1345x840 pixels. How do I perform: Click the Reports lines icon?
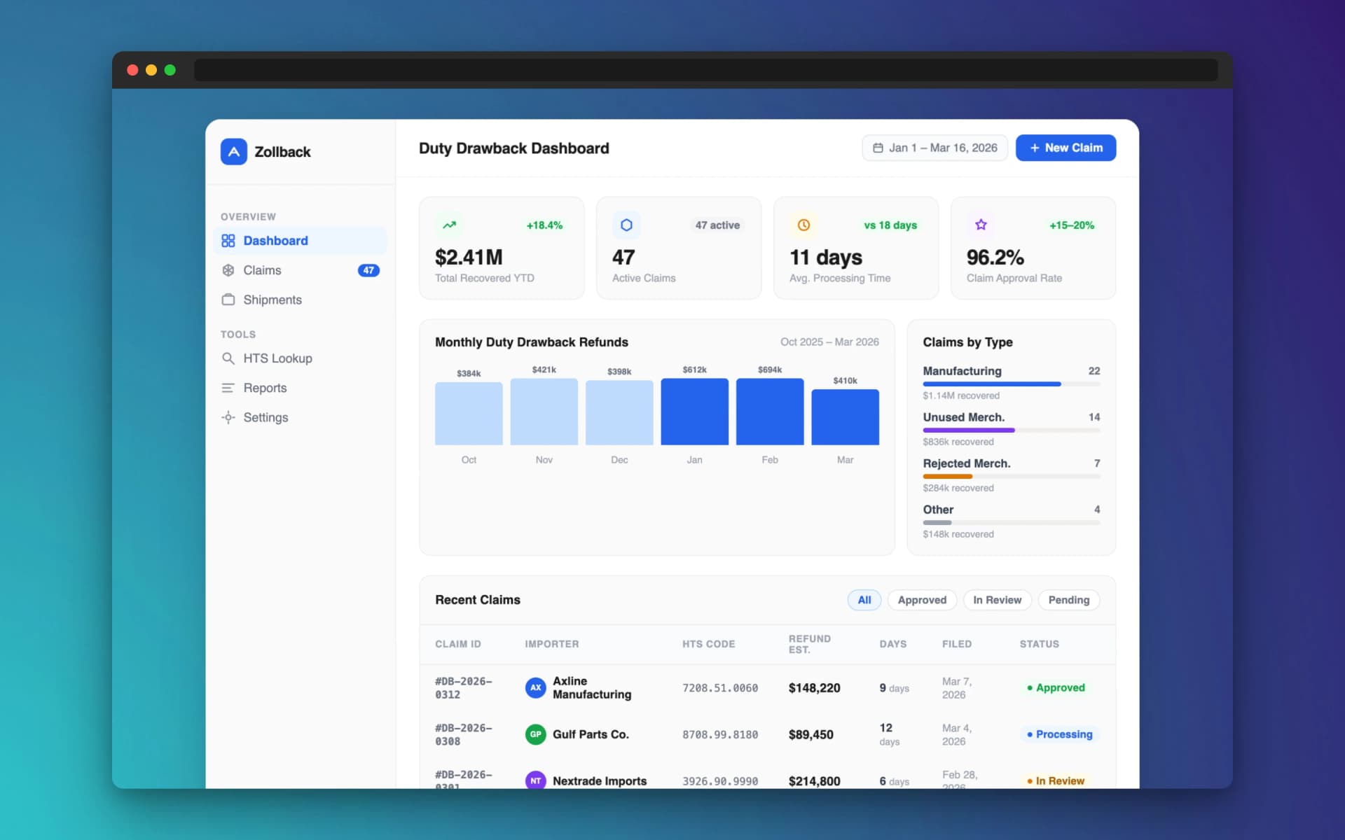point(228,388)
